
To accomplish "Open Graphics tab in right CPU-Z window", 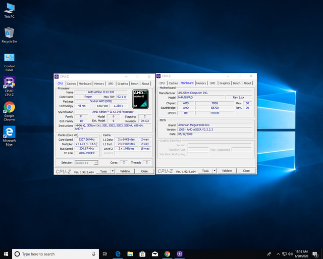I will click(x=225, y=83).
